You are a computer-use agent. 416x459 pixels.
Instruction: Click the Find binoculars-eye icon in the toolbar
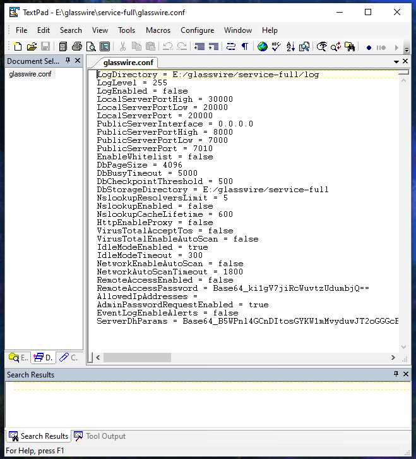coord(322,47)
